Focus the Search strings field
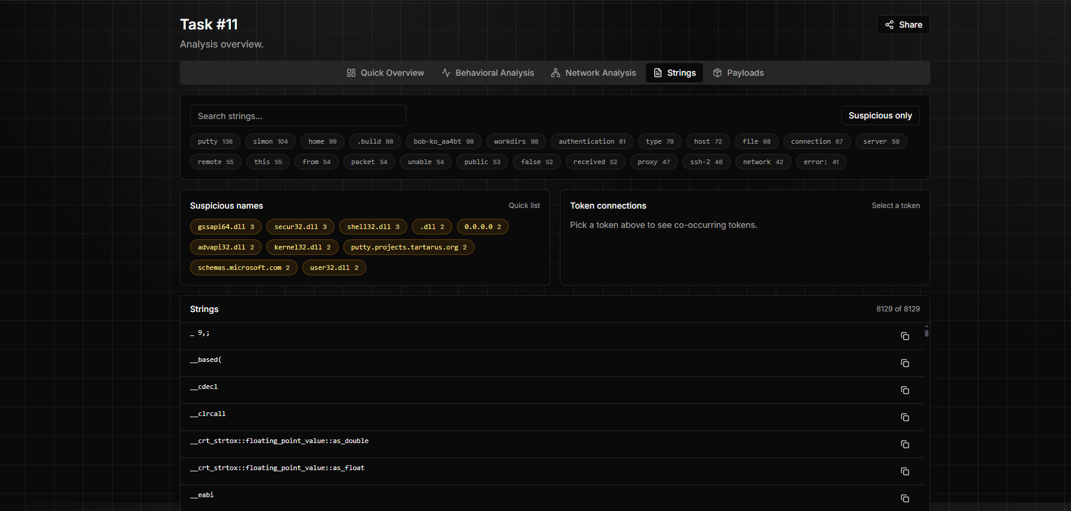Screen dimensions: 1071x511 298,115
